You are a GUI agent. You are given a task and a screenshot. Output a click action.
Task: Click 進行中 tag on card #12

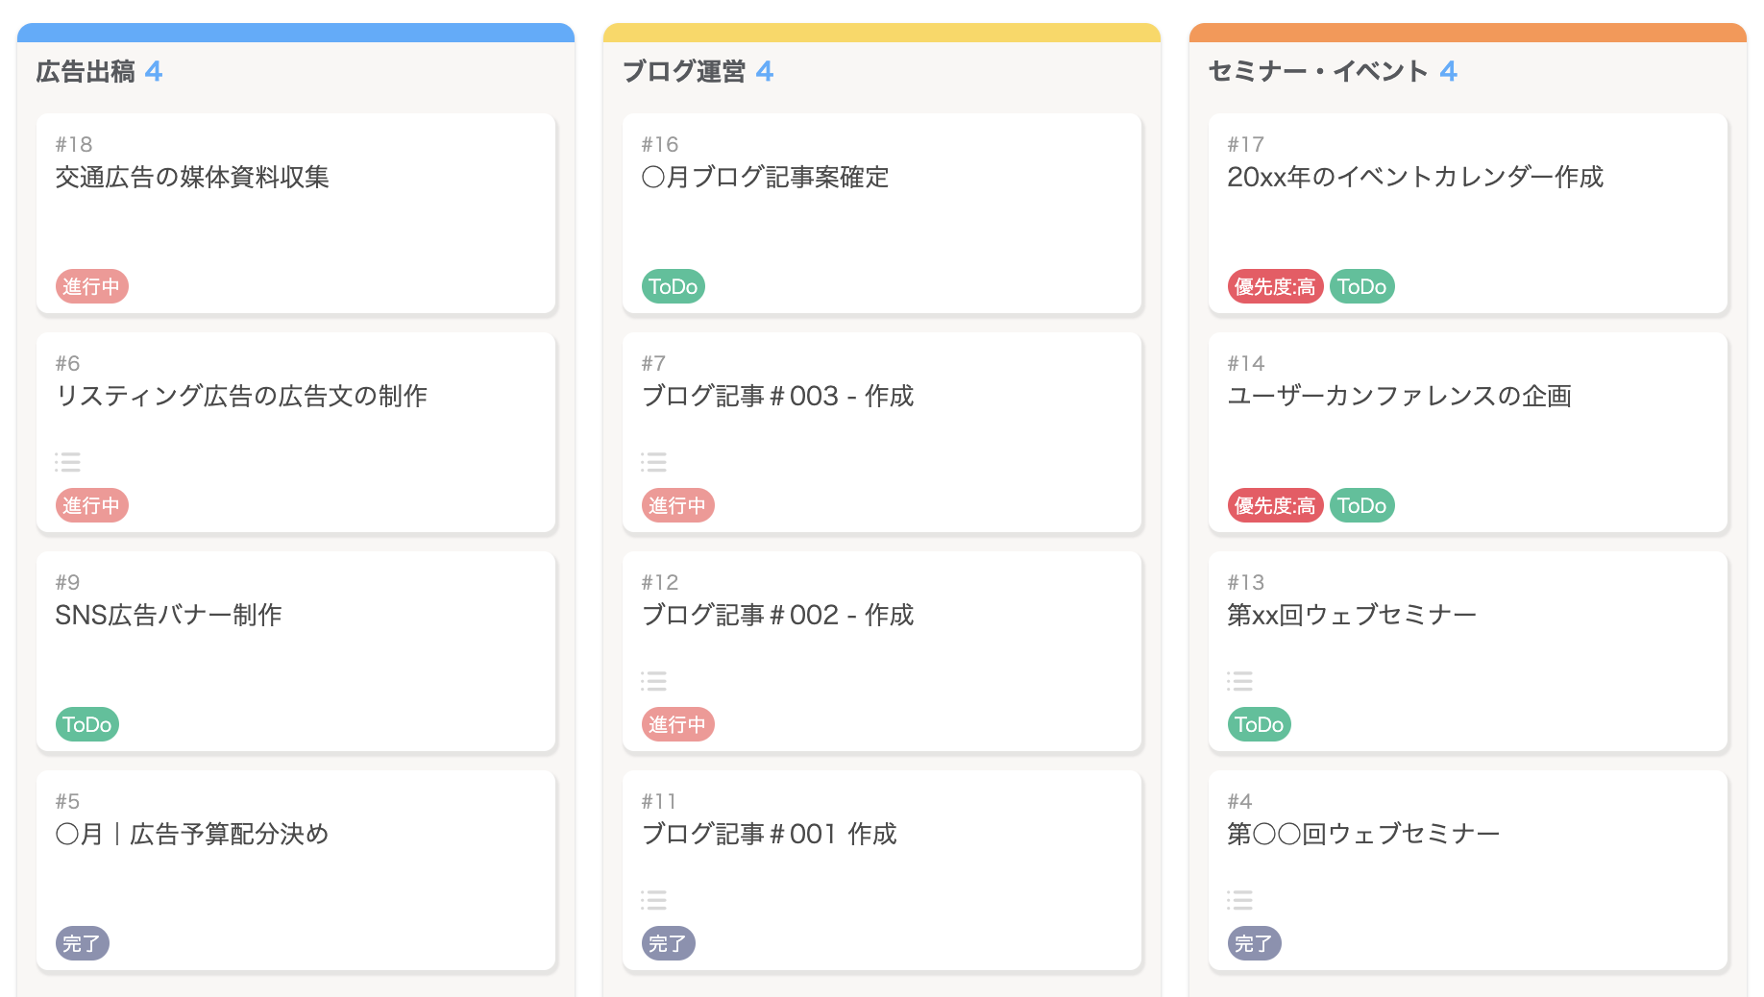pos(677,724)
